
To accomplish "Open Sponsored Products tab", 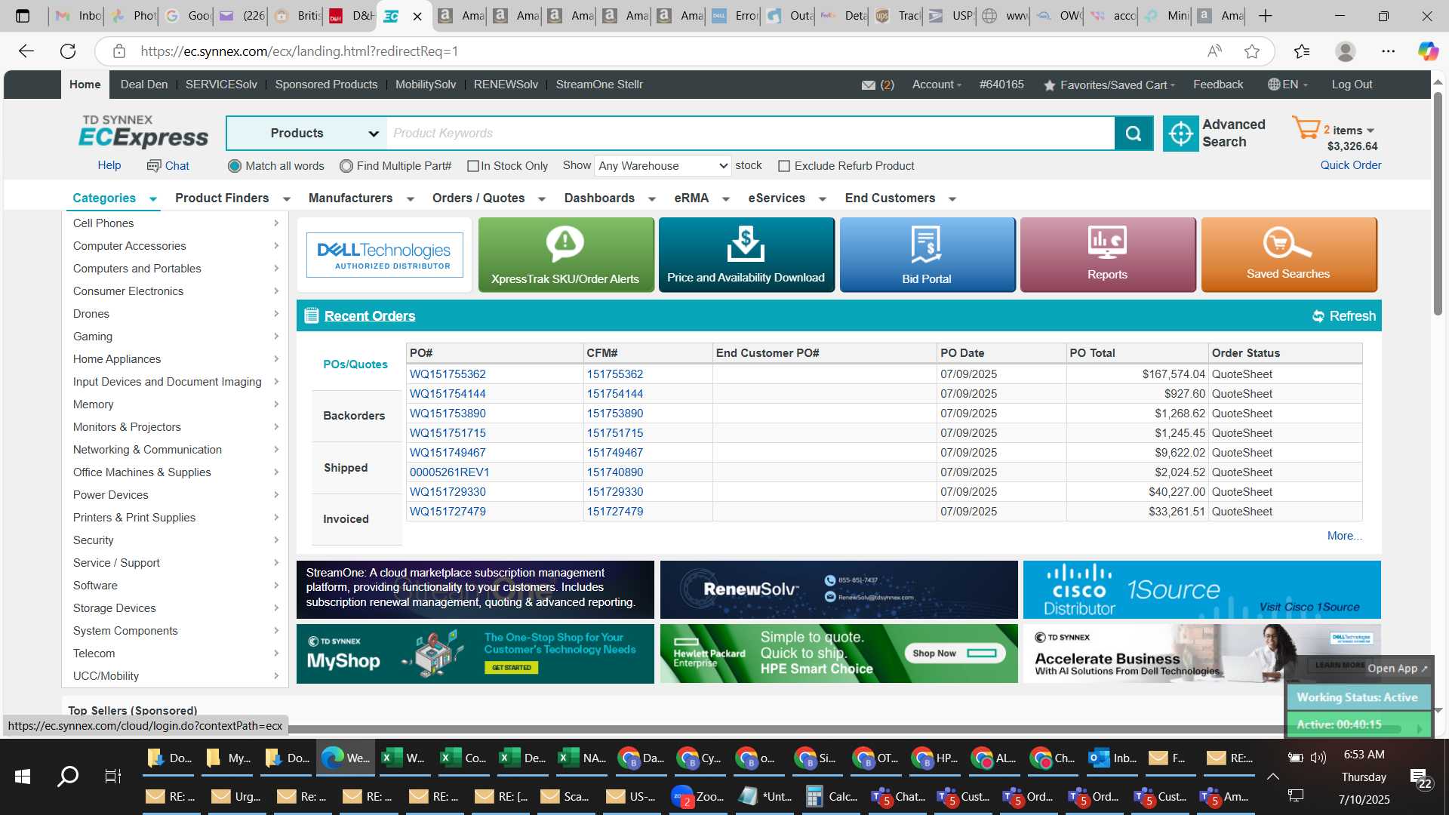I will point(326,85).
